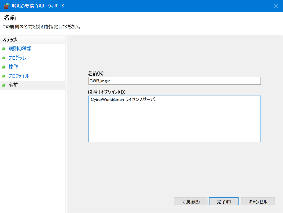Click green bullet beside プログラム
Screen dimensions: 283x213
(x=3, y=58)
